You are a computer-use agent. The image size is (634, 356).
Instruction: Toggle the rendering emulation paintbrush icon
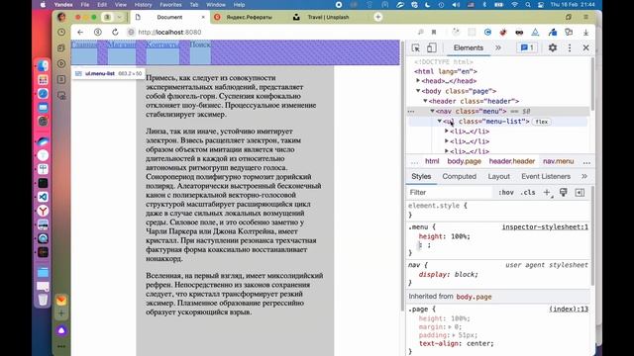pos(564,192)
